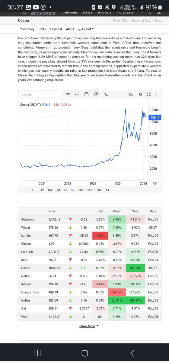Open the Coffee commodity link
169x363 pixels.
point(26,301)
